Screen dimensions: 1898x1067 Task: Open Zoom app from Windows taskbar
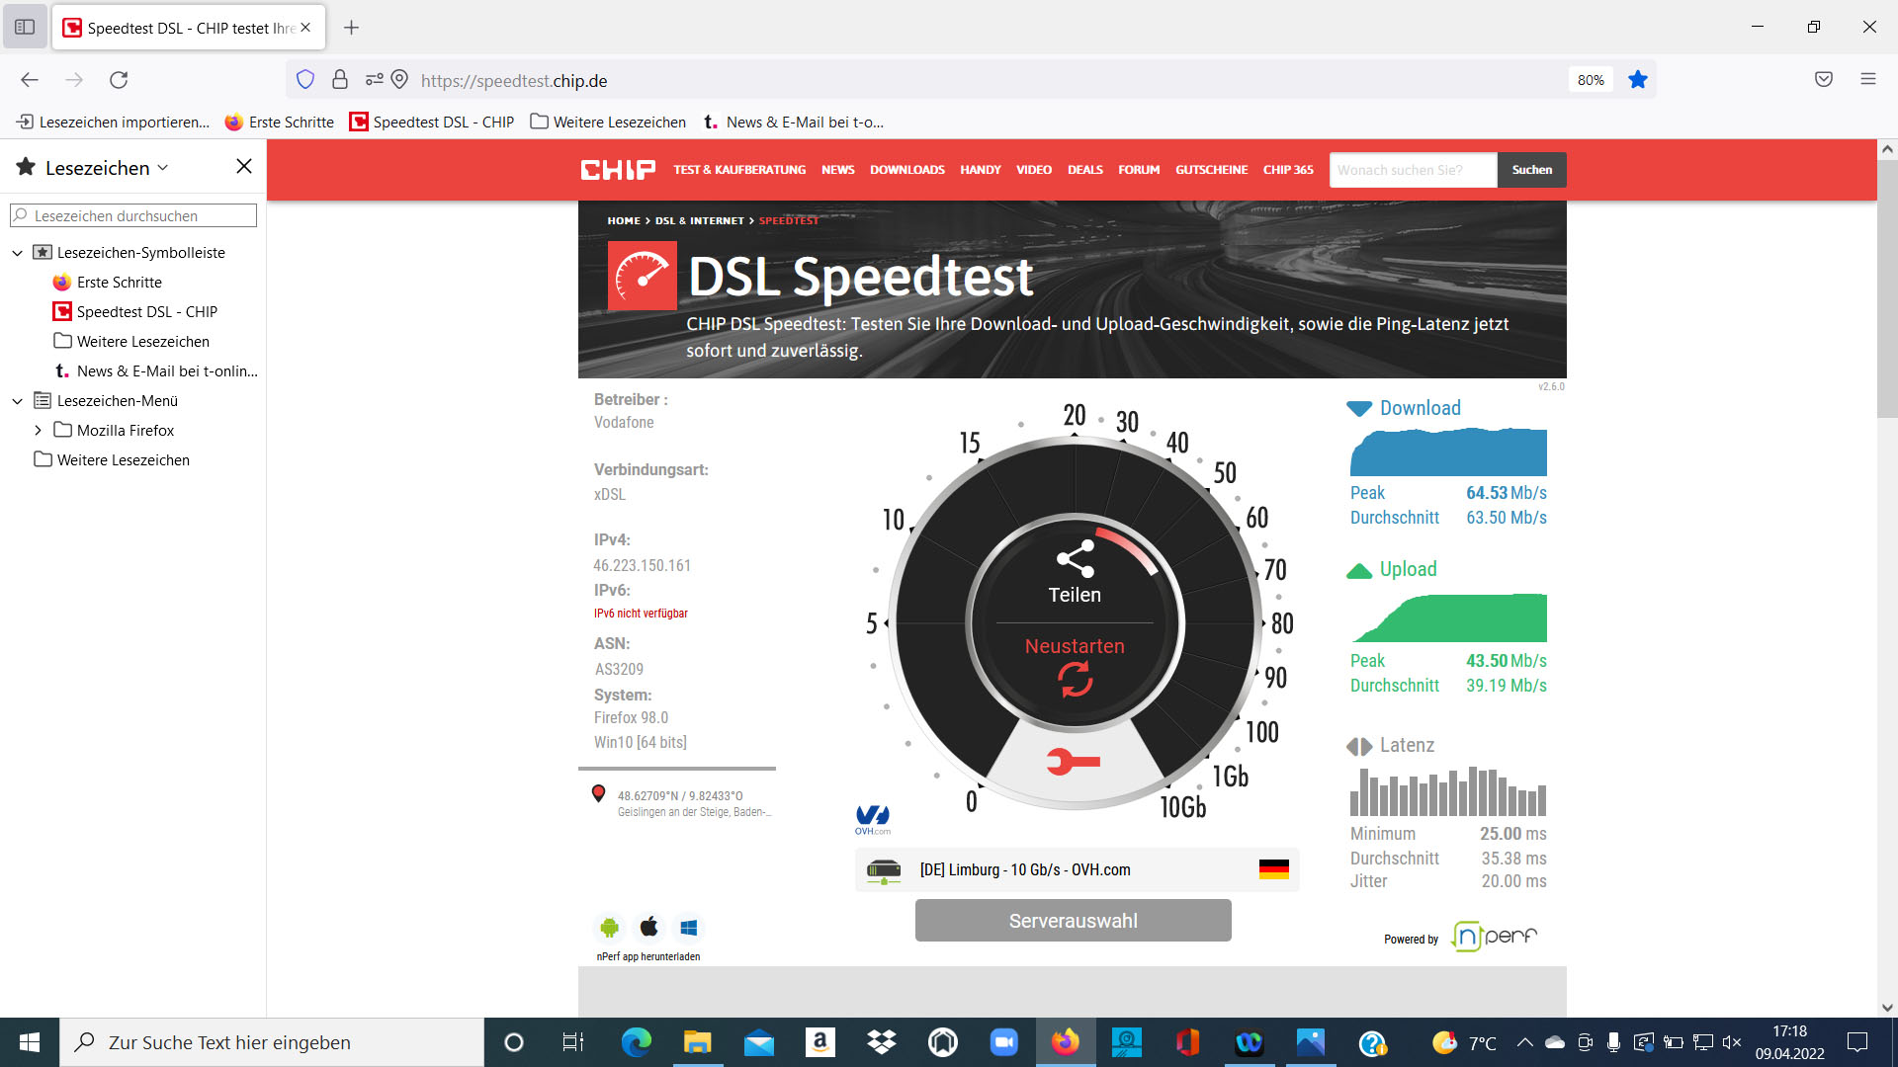(x=1003, y=1042)
